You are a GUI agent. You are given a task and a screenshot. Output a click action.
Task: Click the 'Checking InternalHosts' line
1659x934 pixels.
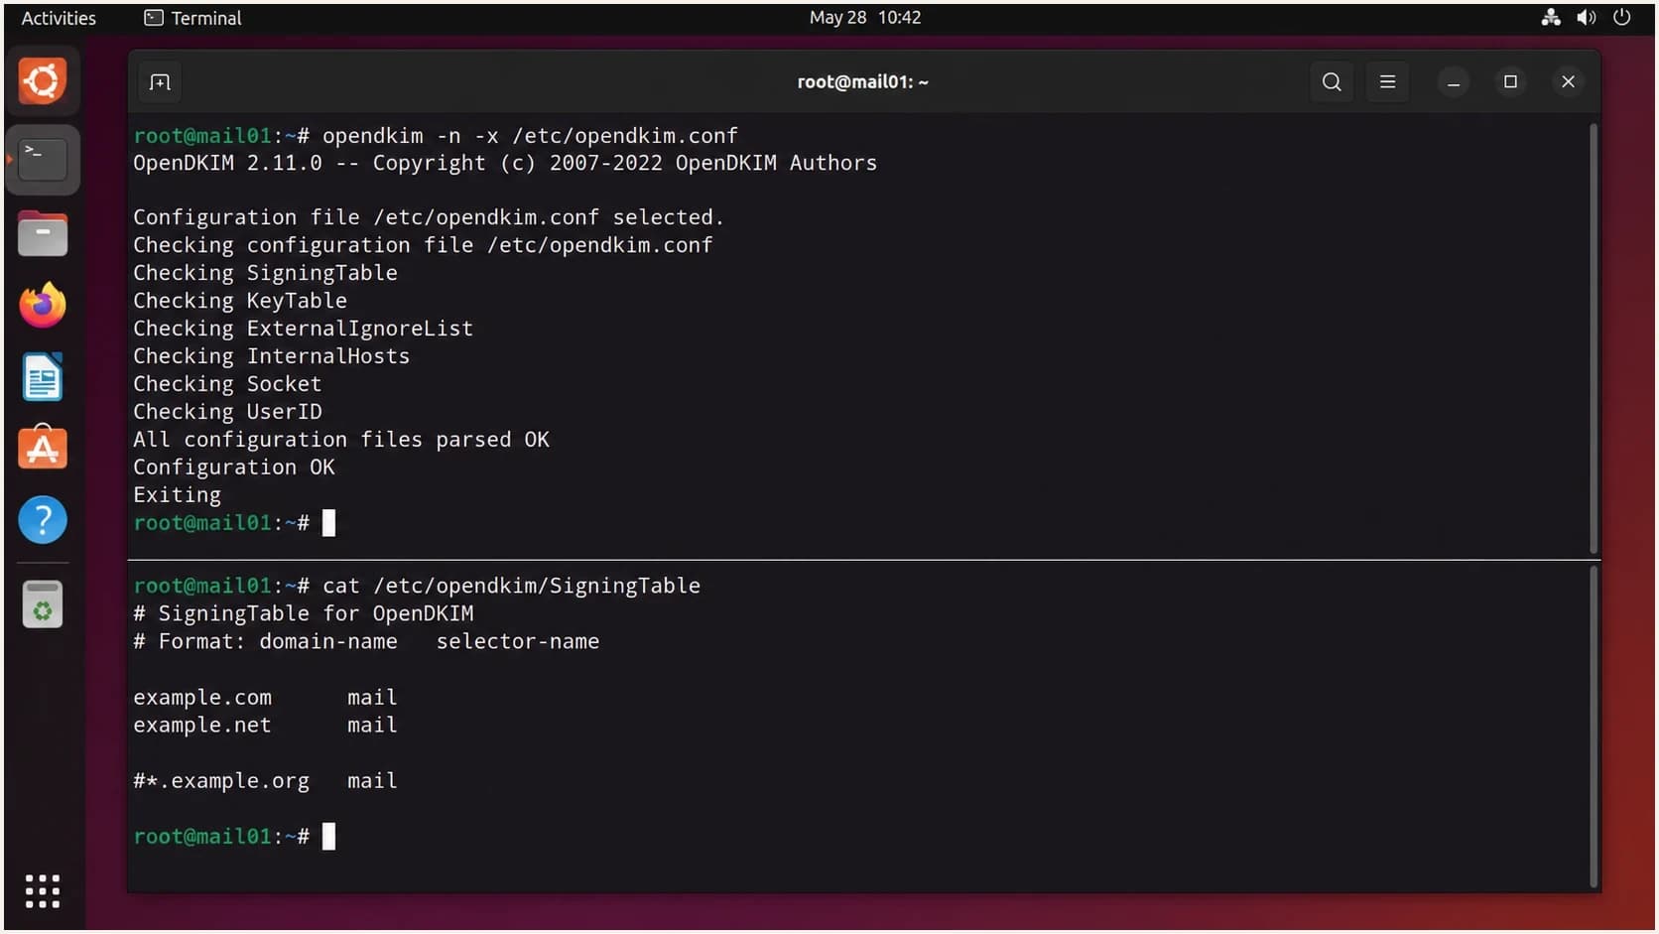[x=271, y=356]
